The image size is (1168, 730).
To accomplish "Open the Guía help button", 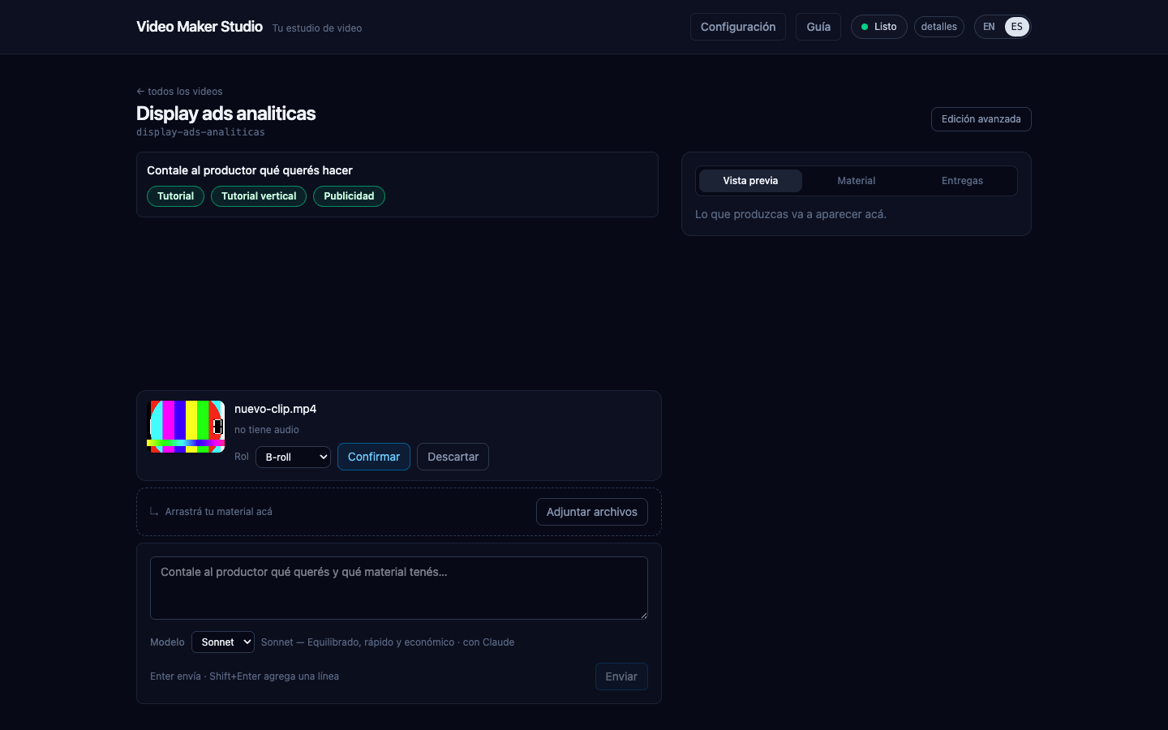I will click(818, 27).
